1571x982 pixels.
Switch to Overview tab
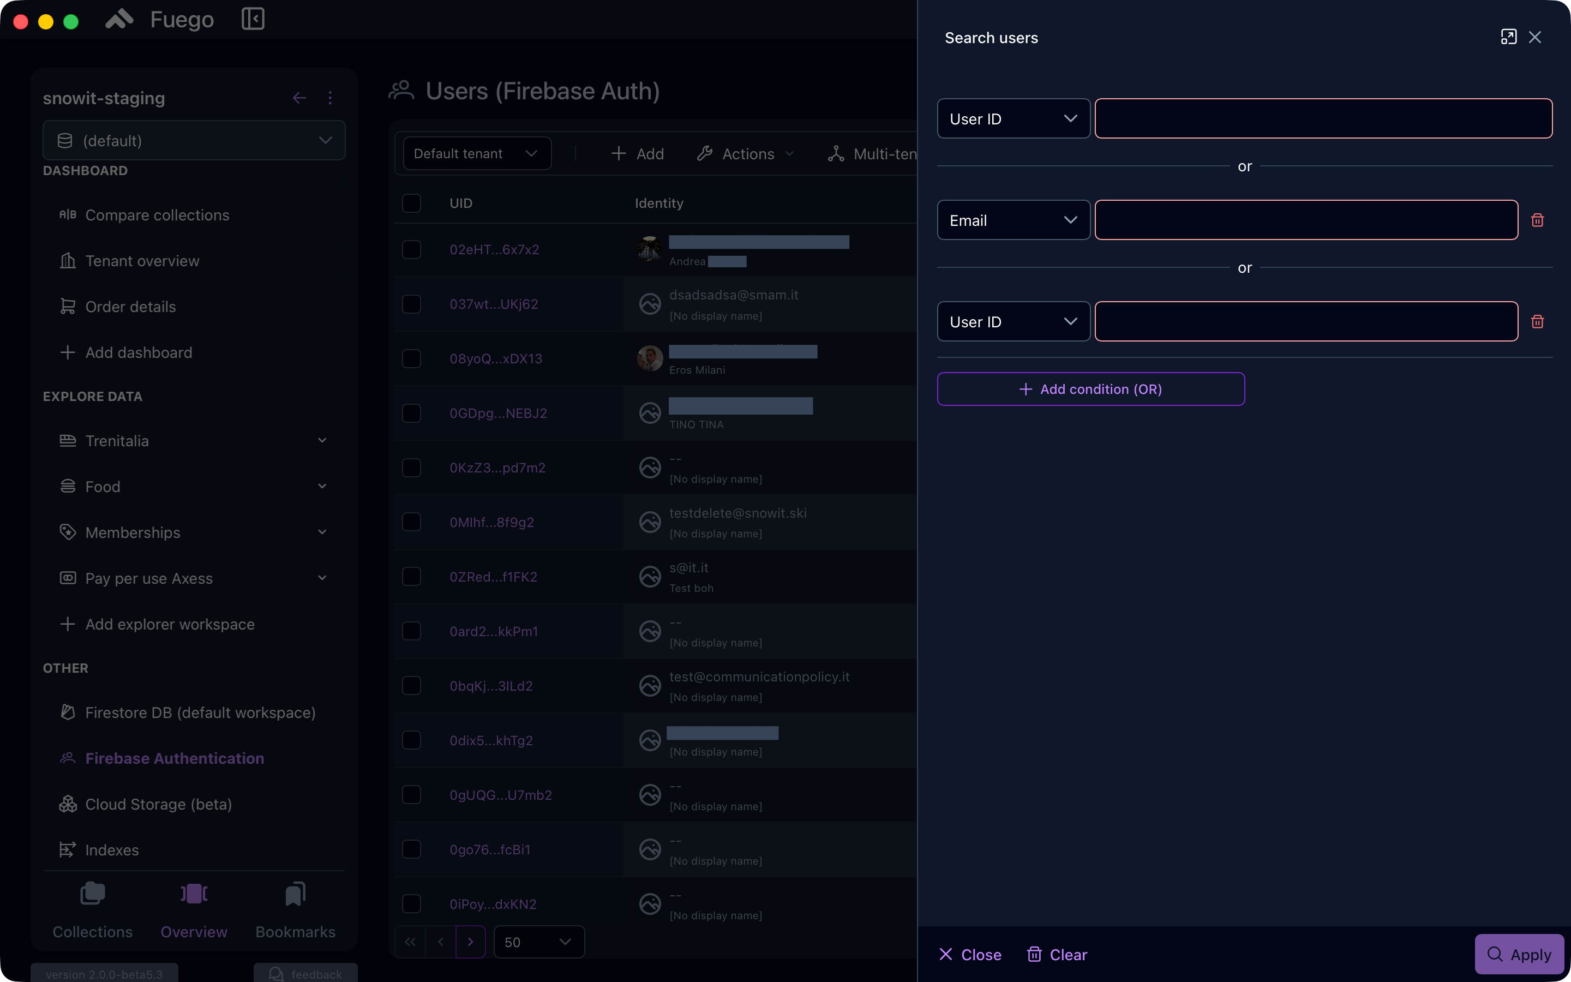(194, 911)
